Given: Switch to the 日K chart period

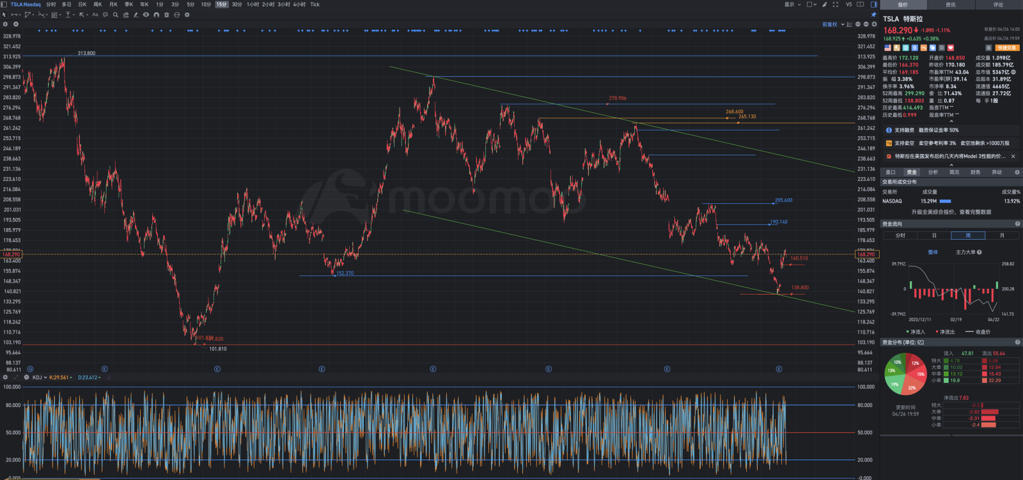Looking at the screenshot, I should [82, 4].
